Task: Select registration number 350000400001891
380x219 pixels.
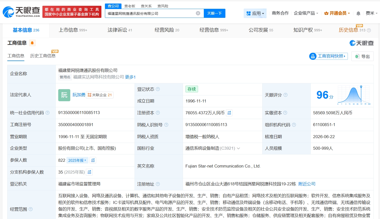Action: 76,125
